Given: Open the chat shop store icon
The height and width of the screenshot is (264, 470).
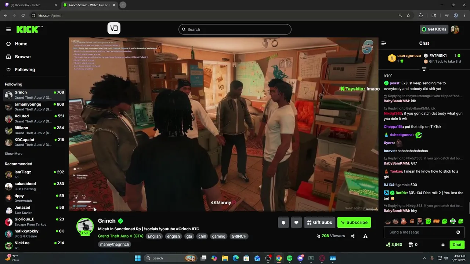Looking at the screenshot, I should 411,245.
